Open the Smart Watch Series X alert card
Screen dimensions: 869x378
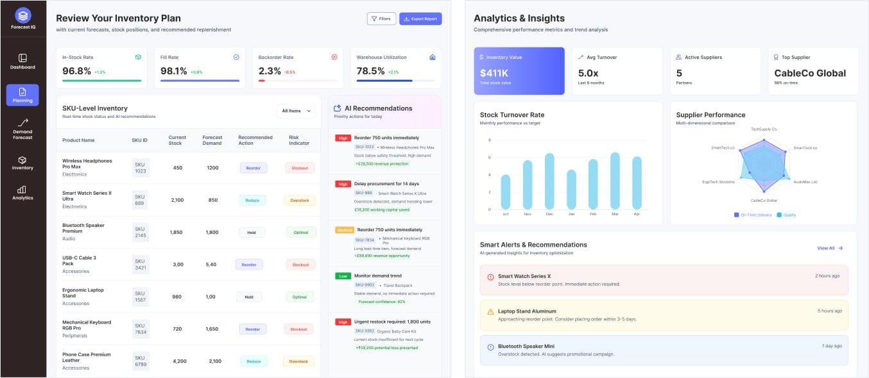point(664,280)
